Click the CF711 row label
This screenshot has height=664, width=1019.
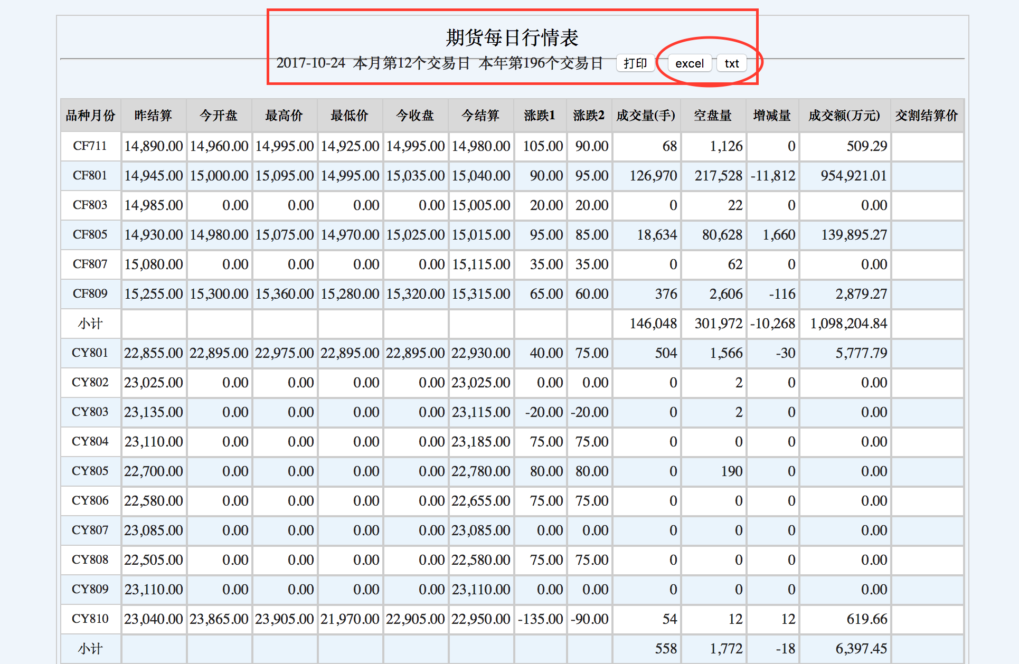pos(90,146)
